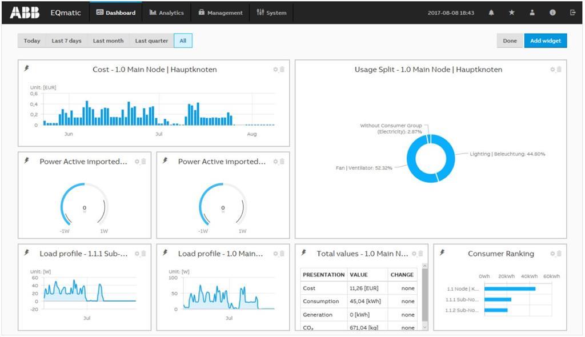Open settings gear of Cost widget
This screenshot has height=337, width=585.
click(x=275, y=70)
